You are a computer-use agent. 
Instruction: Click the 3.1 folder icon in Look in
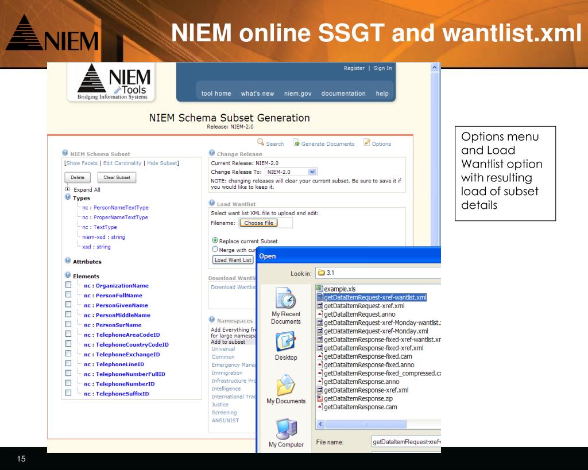click(x=322, y=273)
